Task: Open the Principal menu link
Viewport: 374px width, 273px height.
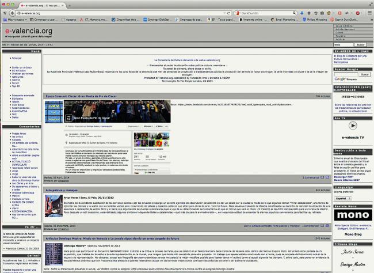Action: [17, 58]
